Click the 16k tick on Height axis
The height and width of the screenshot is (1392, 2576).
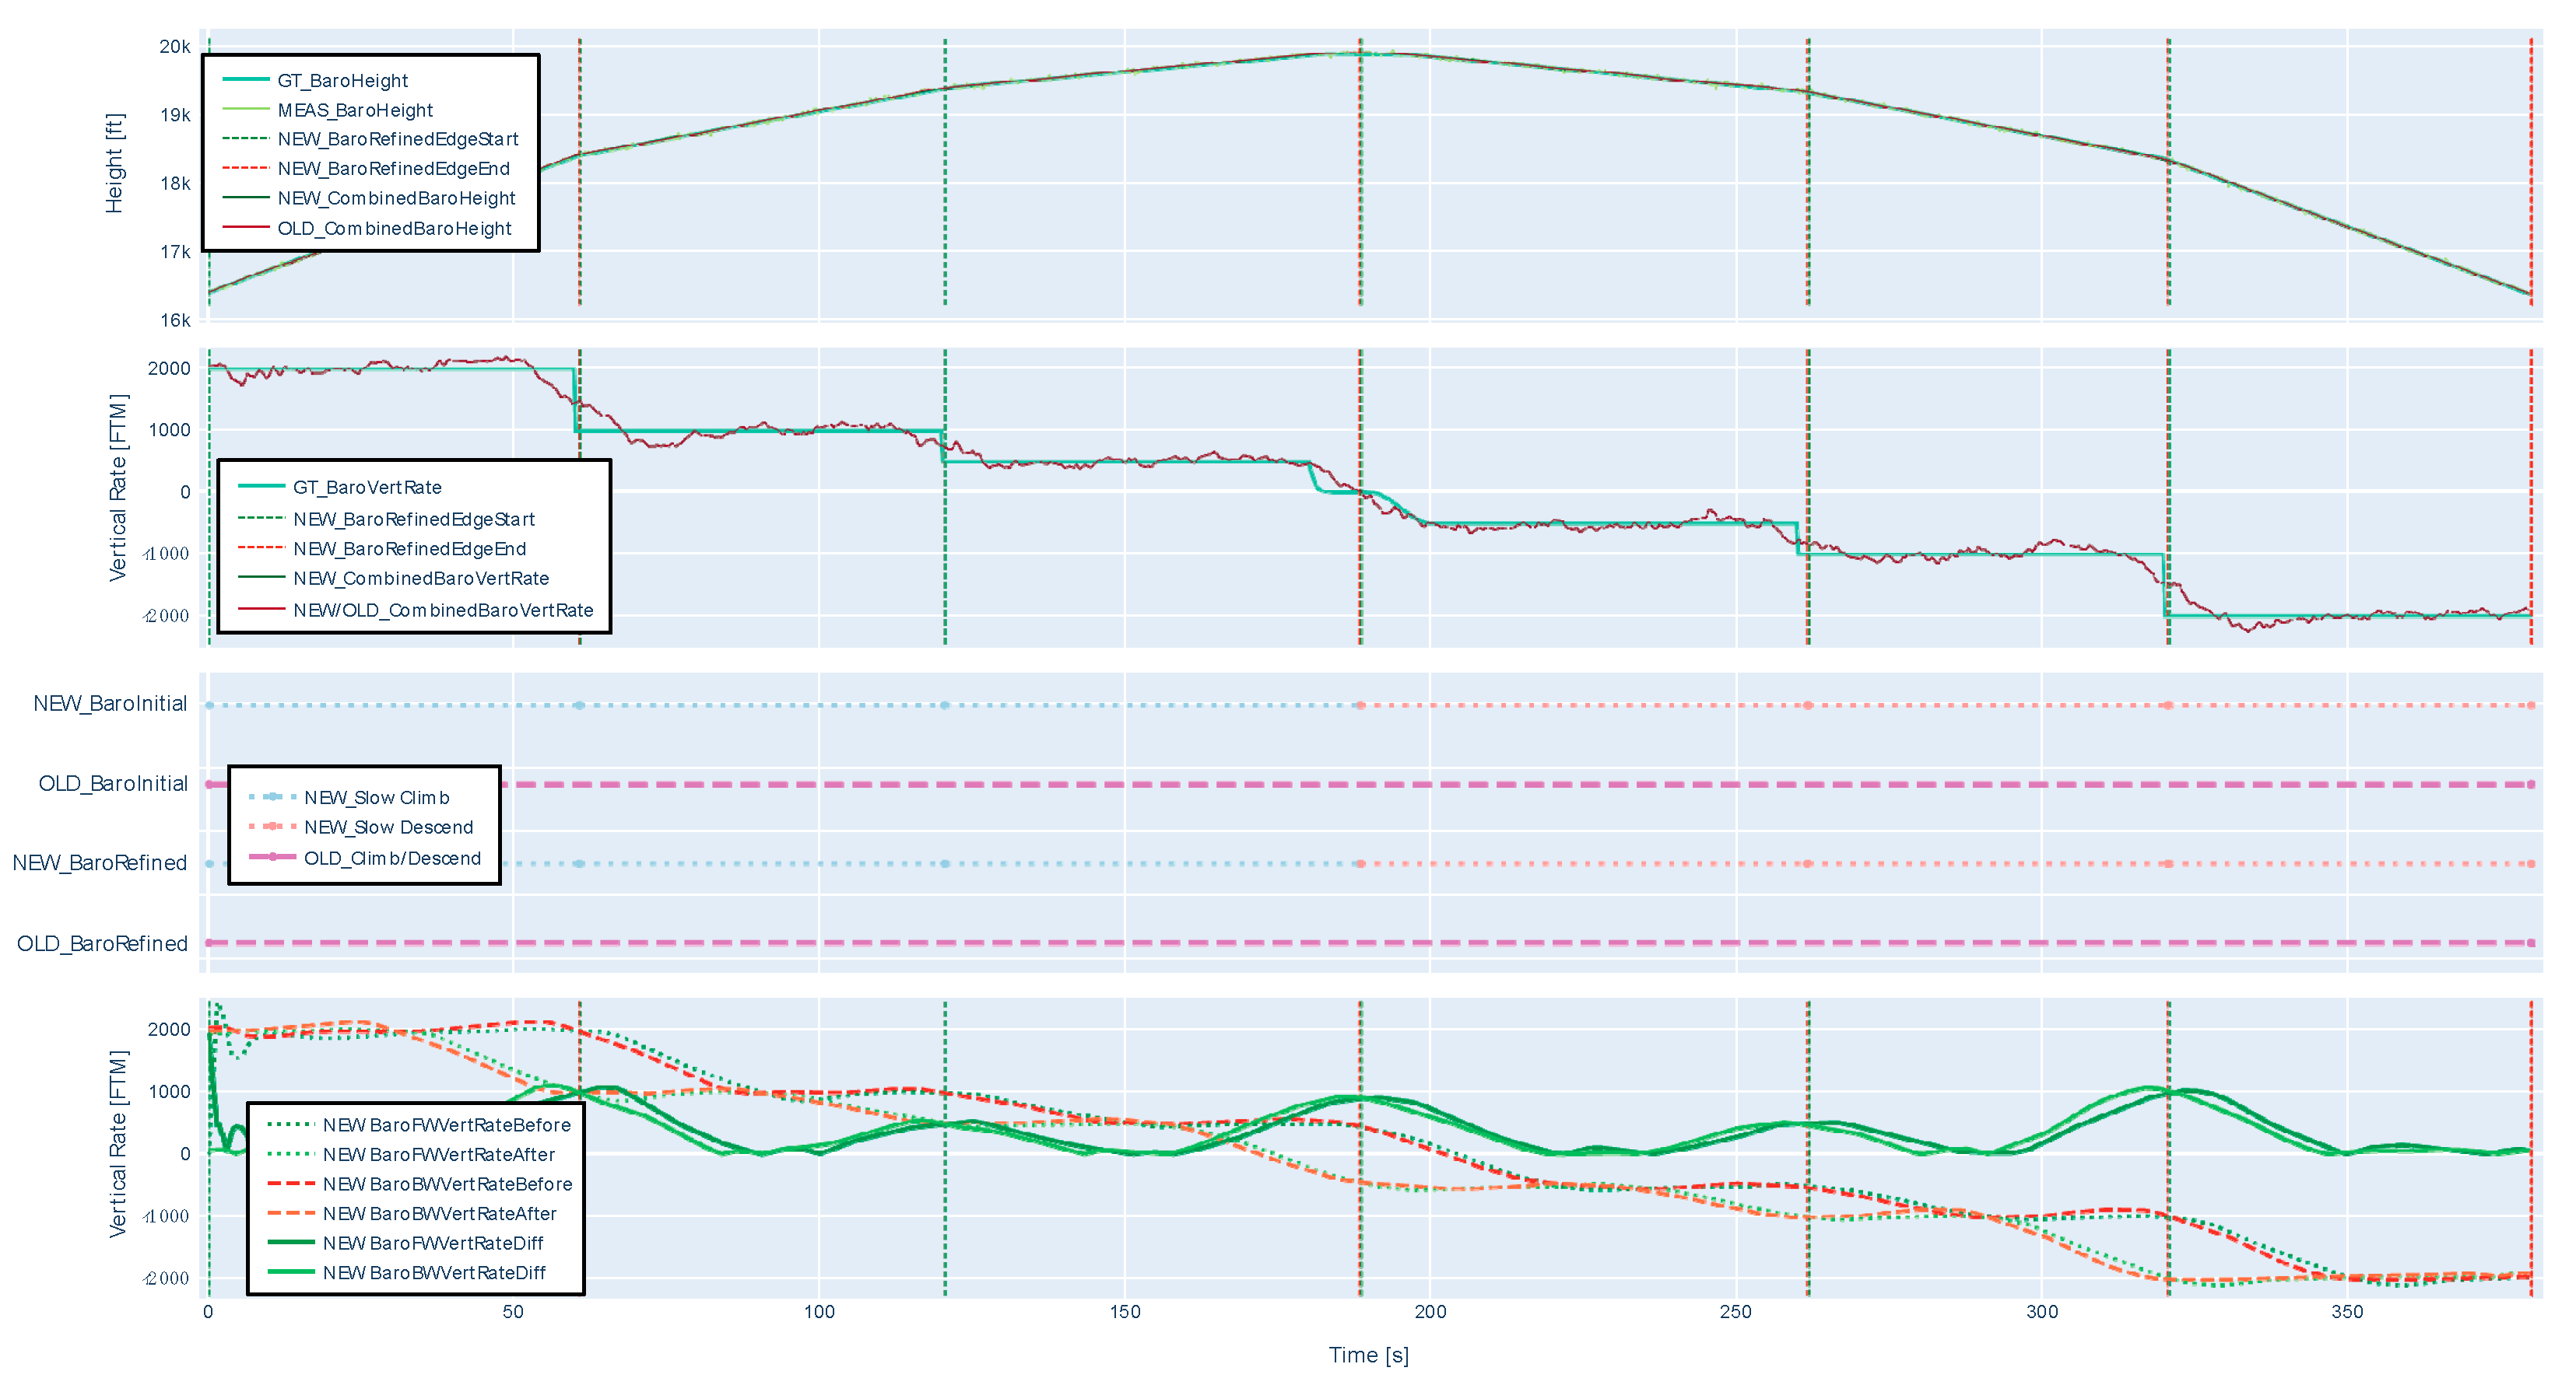(175, 320)
